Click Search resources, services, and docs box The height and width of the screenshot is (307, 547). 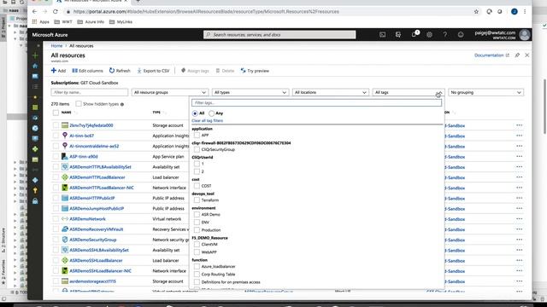pos(279,35)
